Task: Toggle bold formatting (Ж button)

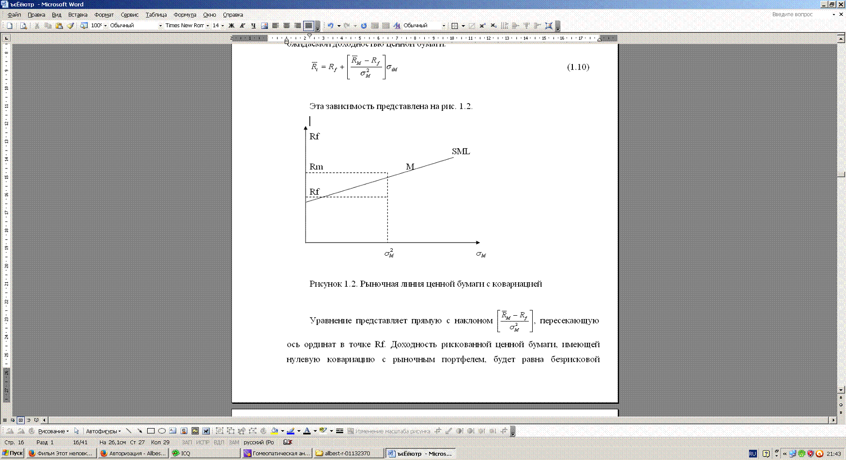Action: click(x=231, y=26)
